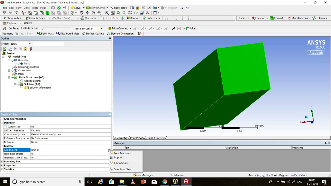Image resolution: width=331 pixels, height=186 pixels.
Task: Expand the Bounding Box section
Action: tap(2, 161)
